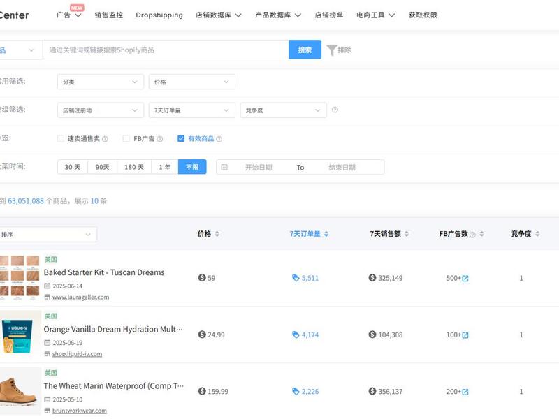Open the Dropshipping tab

click(159, 15)
